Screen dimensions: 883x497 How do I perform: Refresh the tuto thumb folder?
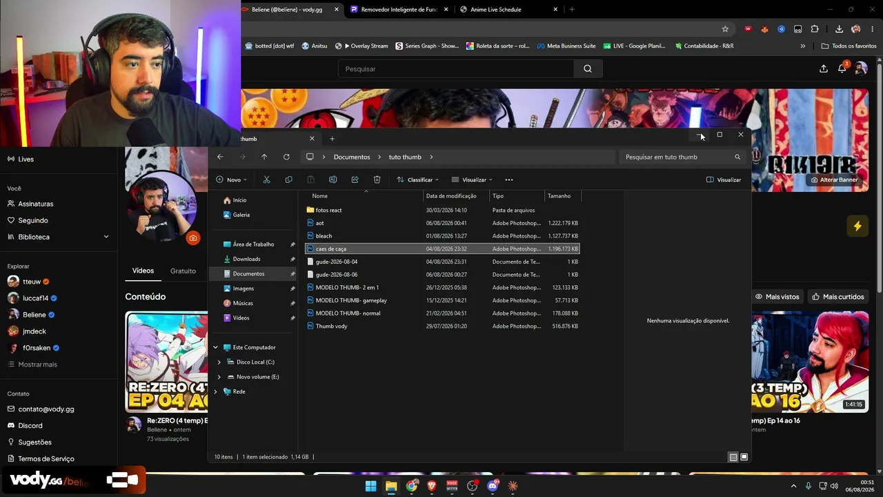point(286,157)
